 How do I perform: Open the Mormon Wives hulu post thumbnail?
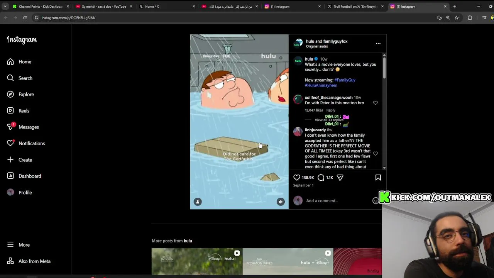288,261
